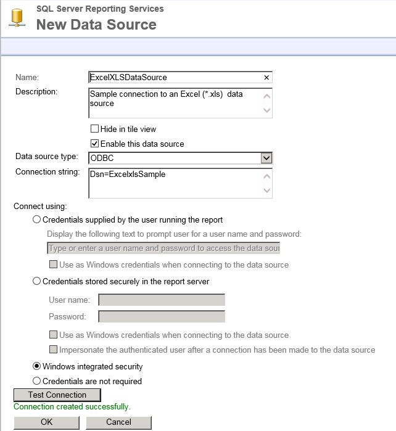This screenshot has height=431, width=396.
Task: Uncheck Enable this data source
Action: [95, 144]
